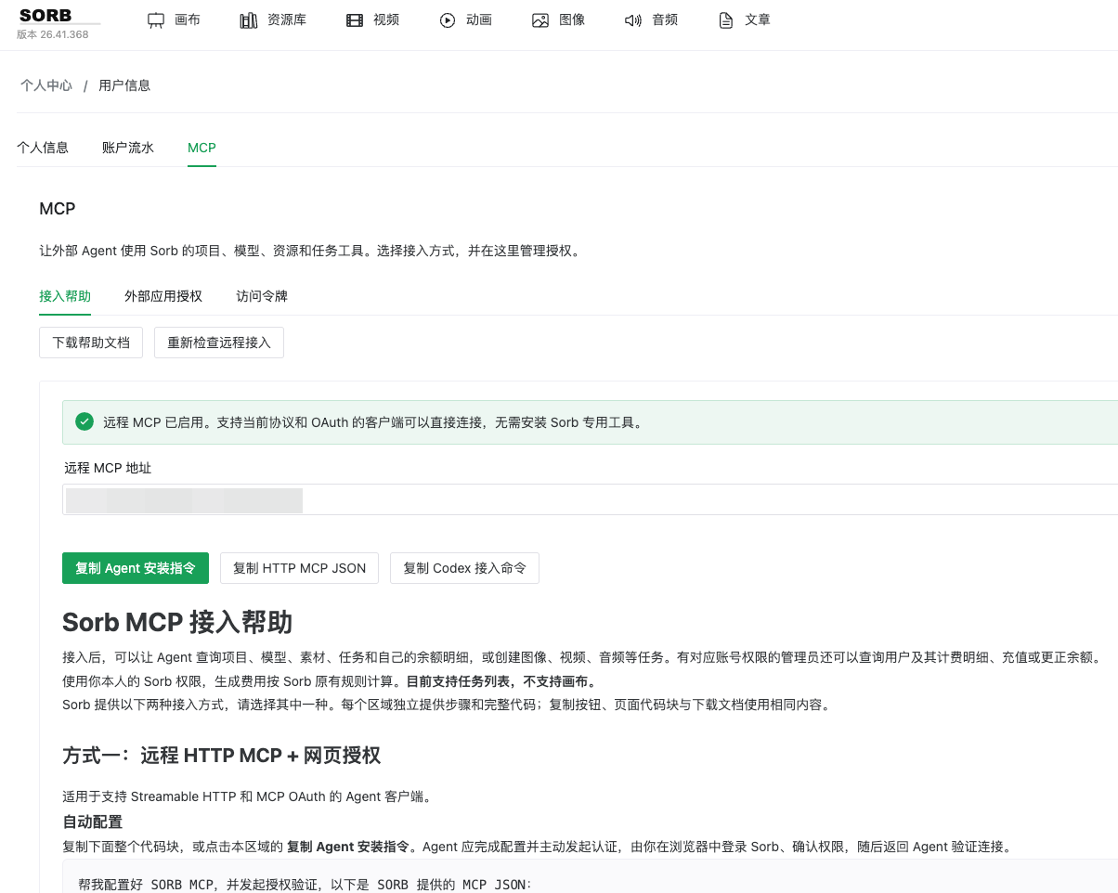Open the 资源库 menu item
This screenshot has height=893, width=1118.
tap(273, 20)
